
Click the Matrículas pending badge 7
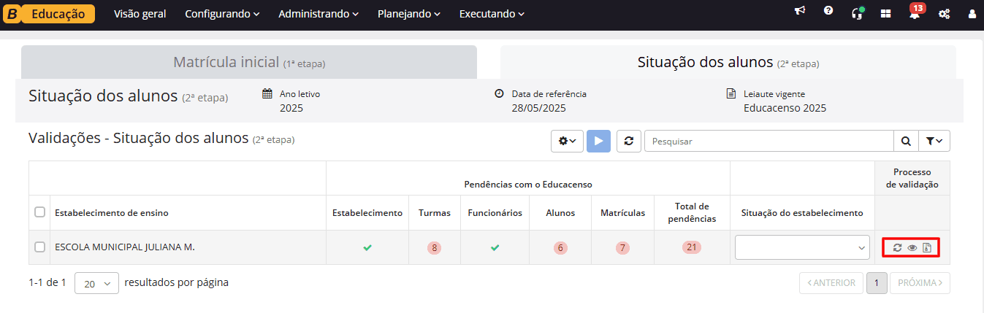(x=623, y=248)
